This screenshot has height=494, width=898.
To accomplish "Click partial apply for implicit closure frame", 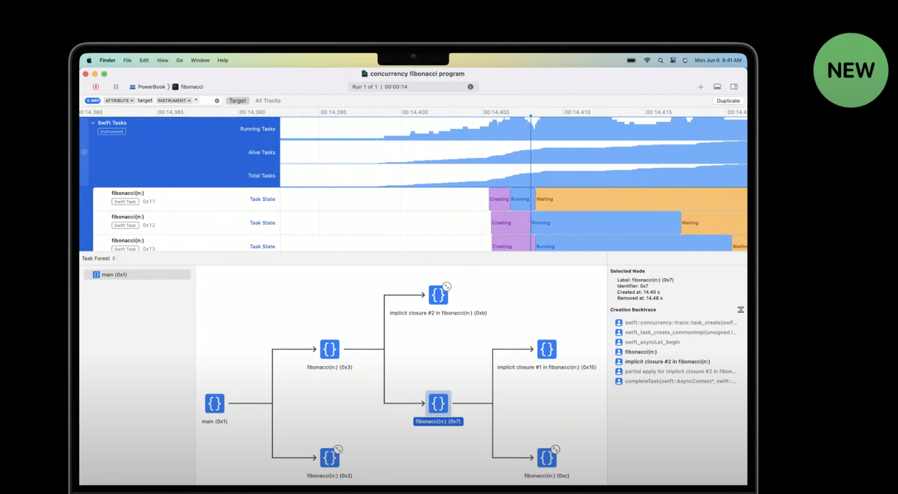I will click(676, 372).
